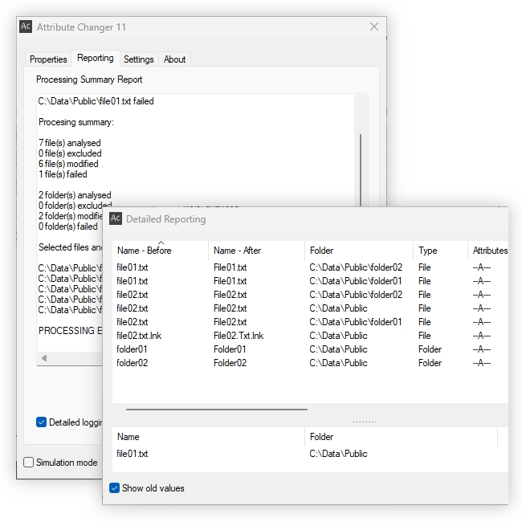Uncheck the Show old values checkbox
Screen dimensions: 522x522
click(x=114, y=488)
